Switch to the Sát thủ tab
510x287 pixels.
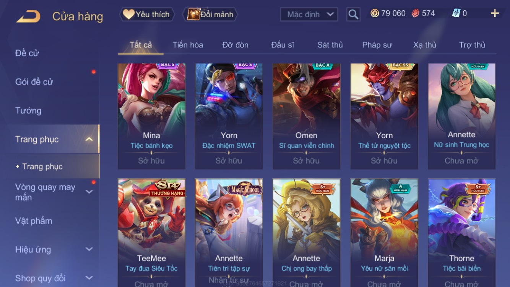(x=330, y=45)
